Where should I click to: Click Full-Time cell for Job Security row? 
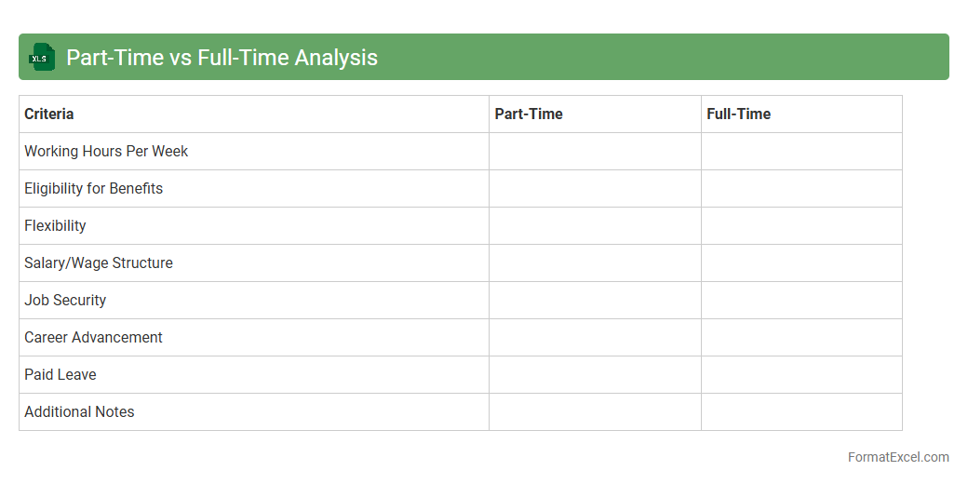(x=801, y=301)
